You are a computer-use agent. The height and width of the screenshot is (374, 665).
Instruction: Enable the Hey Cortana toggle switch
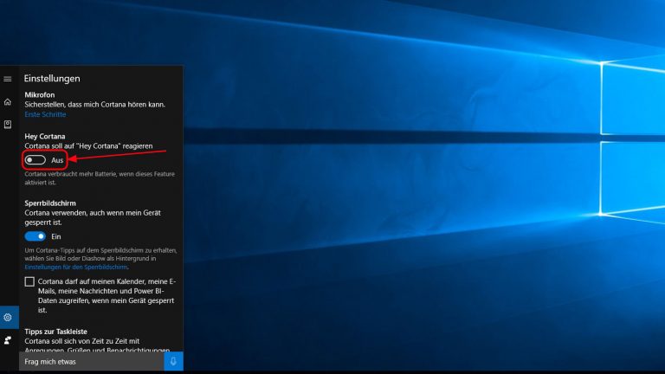pos(36,160)
